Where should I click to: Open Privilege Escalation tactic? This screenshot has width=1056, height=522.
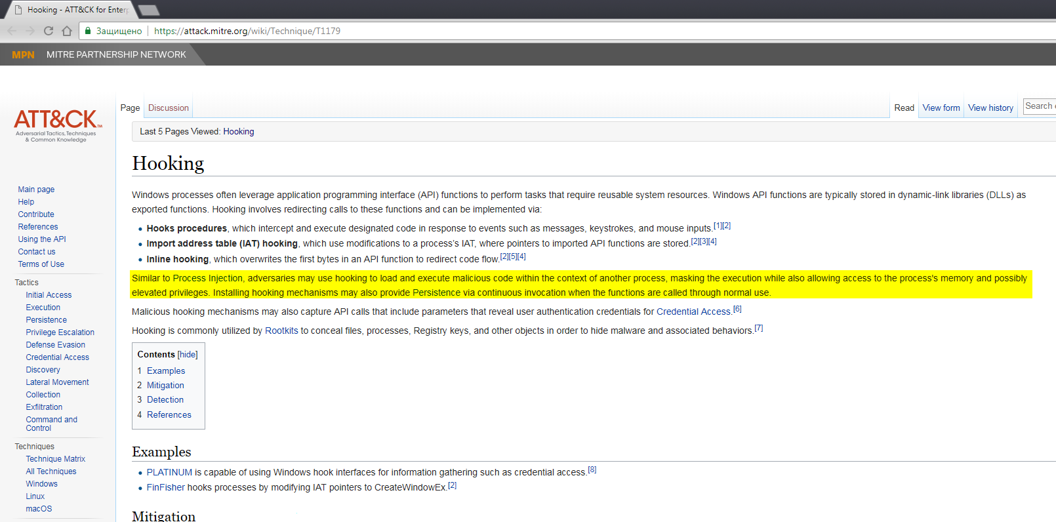pos(60,332)
